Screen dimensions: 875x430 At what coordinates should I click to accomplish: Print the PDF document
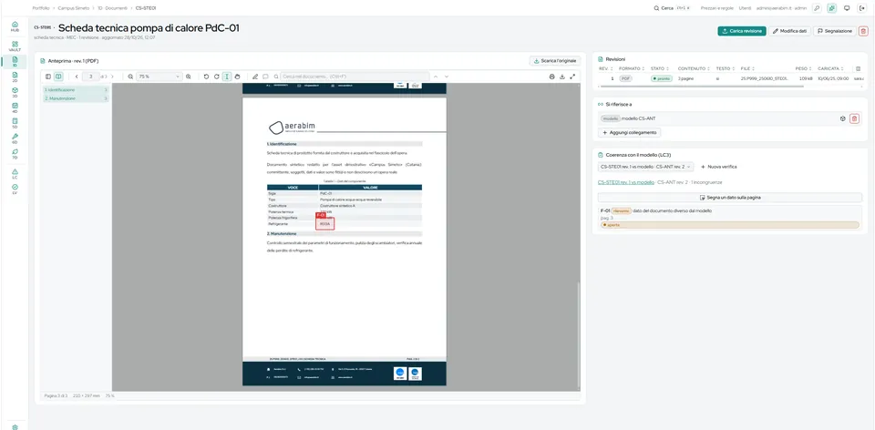552,77
